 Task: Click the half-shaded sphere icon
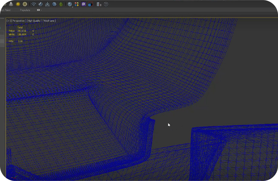pos(40,4)
